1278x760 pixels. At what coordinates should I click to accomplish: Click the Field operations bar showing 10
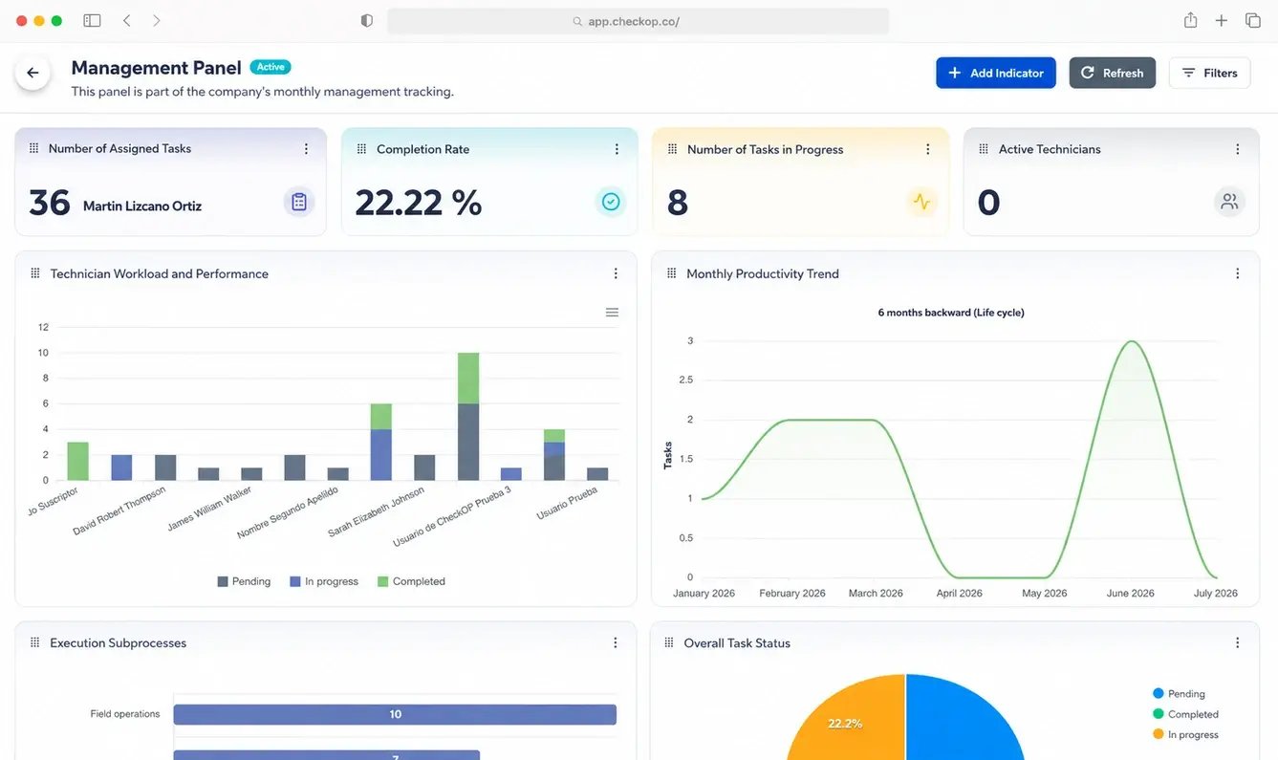[x=395, y=714]
